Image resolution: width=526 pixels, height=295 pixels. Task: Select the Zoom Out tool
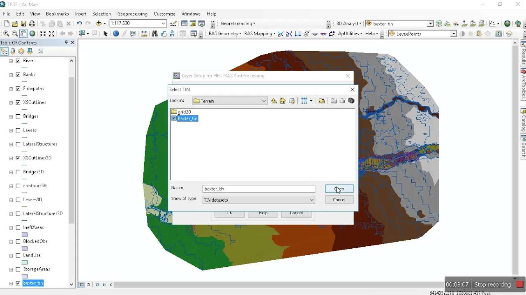[15, 34]
